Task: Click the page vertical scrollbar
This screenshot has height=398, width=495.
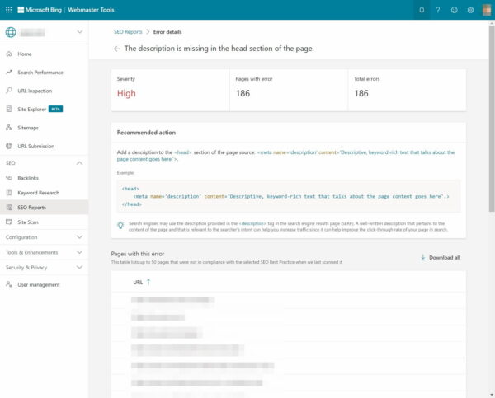Action: (x=492, y=124)
